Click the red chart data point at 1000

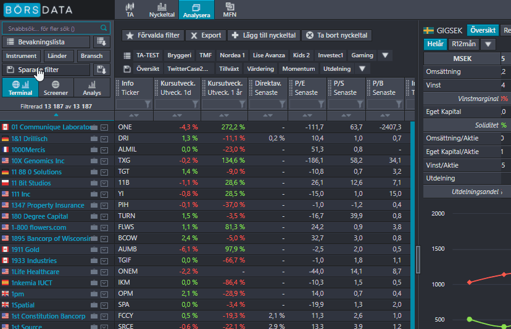pos(469,282)
